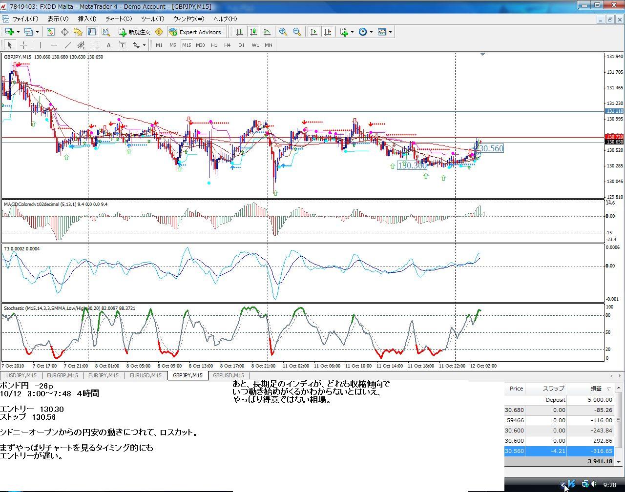Open the ファイル(F) menu
This screenshot has width=625, height=492.
pos(25,19)
